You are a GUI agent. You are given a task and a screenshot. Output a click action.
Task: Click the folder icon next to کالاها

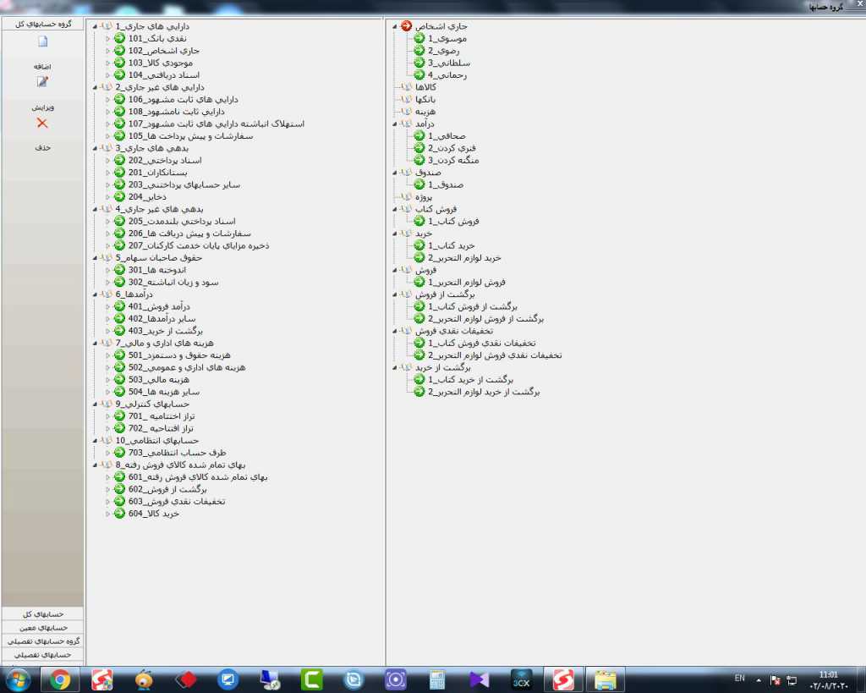[x=405, y=87]
